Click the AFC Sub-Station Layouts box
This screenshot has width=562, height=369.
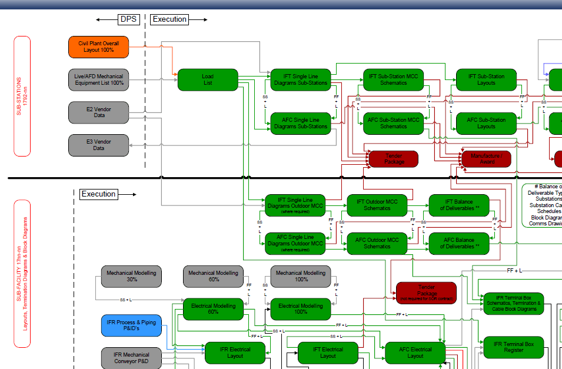coord(486,124)
